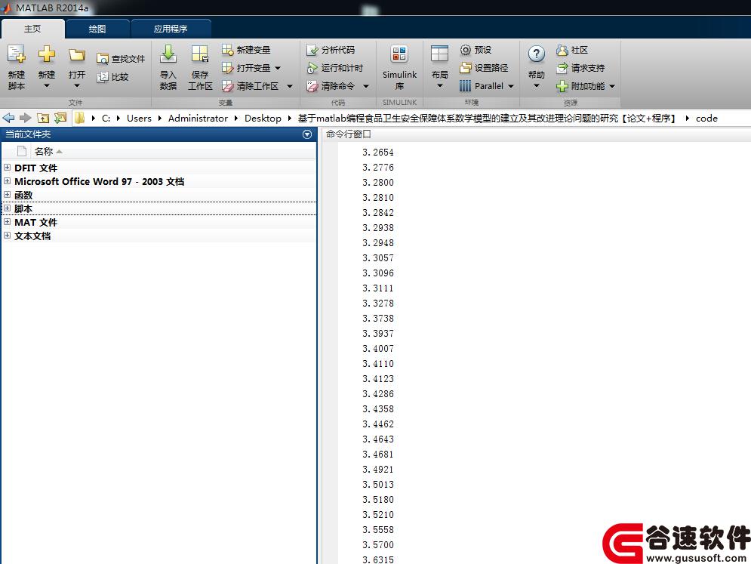Open dropdown arrow under Open (打开)
The image size is (751, 564).
pos(77,86)
